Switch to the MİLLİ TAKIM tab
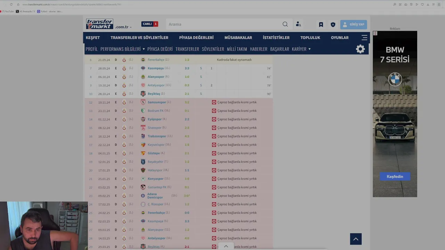This screenshot has width=445, height=250. pyautogui.click(x=237, y=49)
